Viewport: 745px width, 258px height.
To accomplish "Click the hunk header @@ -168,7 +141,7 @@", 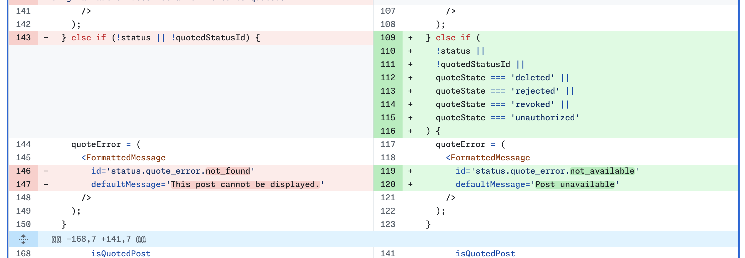I will [99, 239].
